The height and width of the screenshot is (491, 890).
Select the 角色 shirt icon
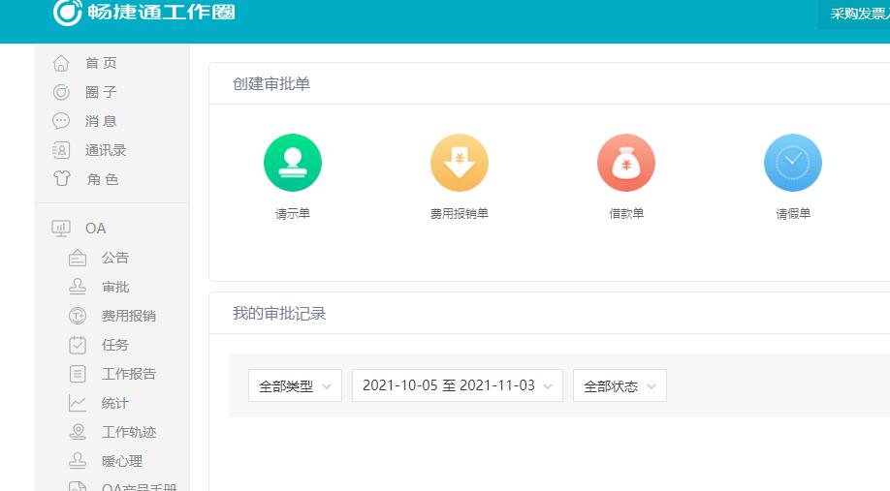point(61,178)
